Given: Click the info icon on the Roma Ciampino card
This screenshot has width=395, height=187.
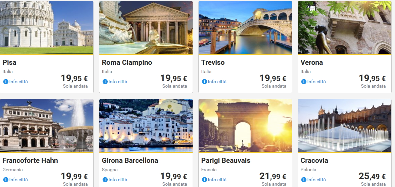Looking at the screenshot, I should (105, 82).
